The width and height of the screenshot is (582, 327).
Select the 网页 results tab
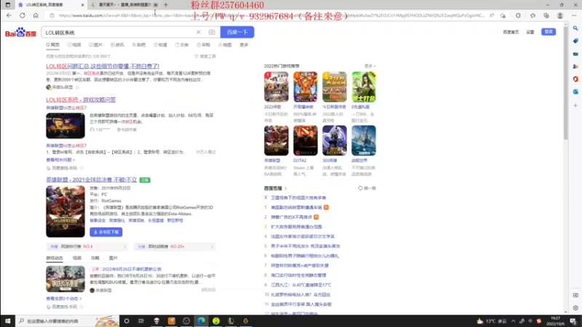(x=52, y=45)
